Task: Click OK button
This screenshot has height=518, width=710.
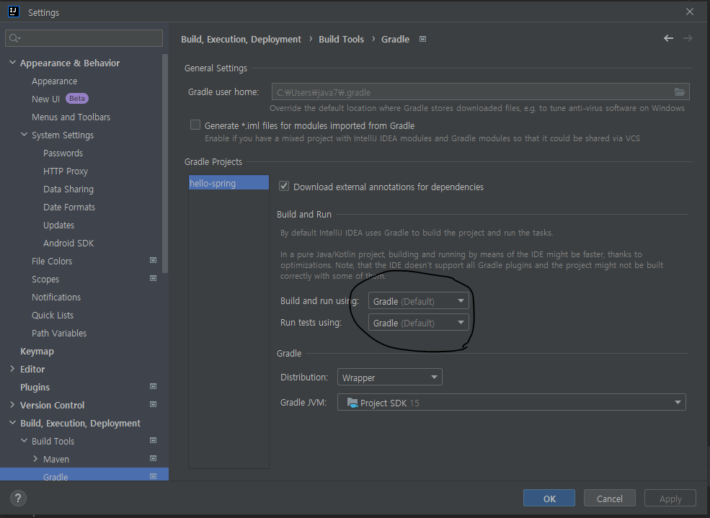Action: tap(549, 499)
